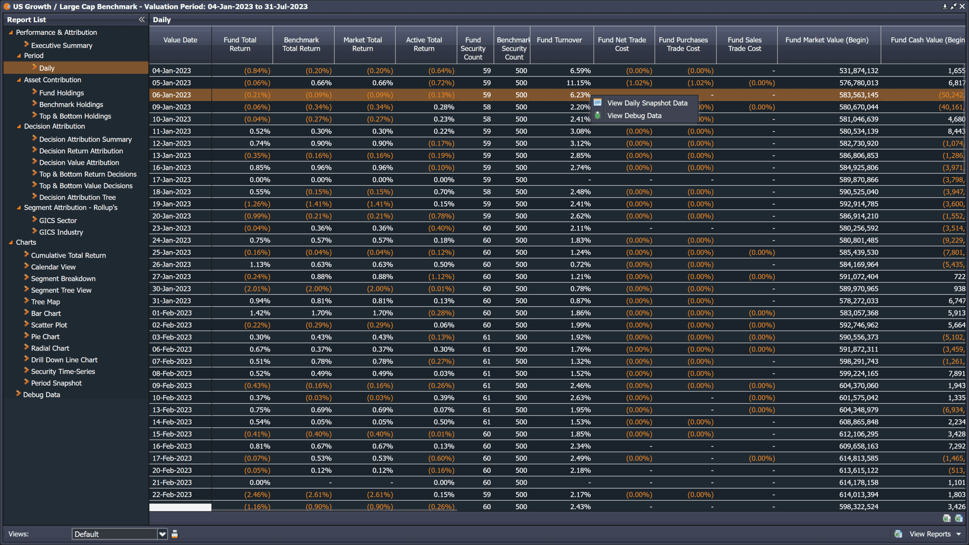Viewport: 969px width, 545px height.
Task: Expand the Debug Data tree node
Action: pos(18,394)
